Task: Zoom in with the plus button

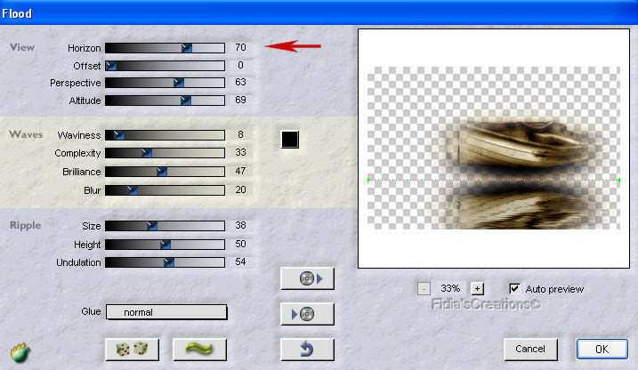Action: (x=477, y=289)
